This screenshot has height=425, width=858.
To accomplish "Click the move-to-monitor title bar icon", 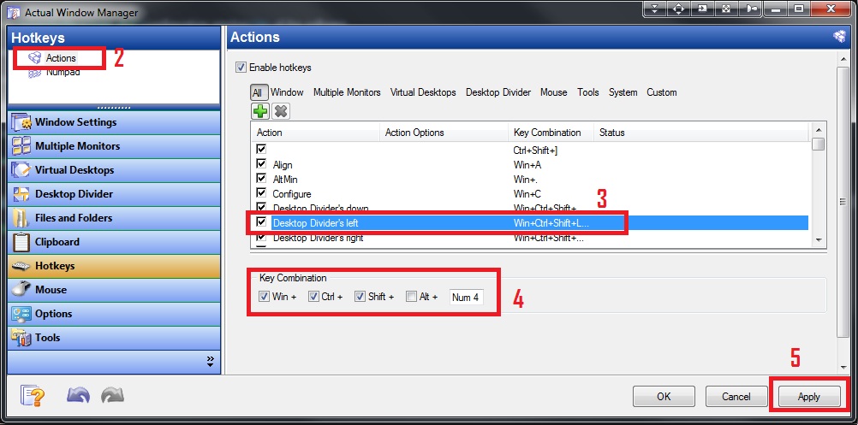I will pos(702,9).
